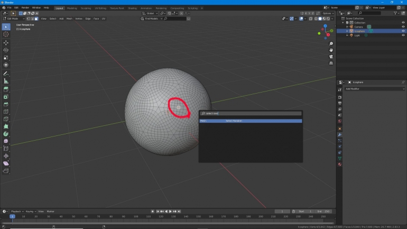Enable face select mode
This screenshot has width=407, height=229.
[x=36, y=19]
